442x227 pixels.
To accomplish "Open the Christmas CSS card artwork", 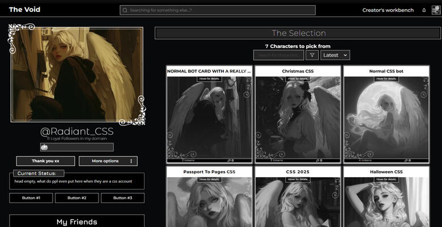I will 297,118.
